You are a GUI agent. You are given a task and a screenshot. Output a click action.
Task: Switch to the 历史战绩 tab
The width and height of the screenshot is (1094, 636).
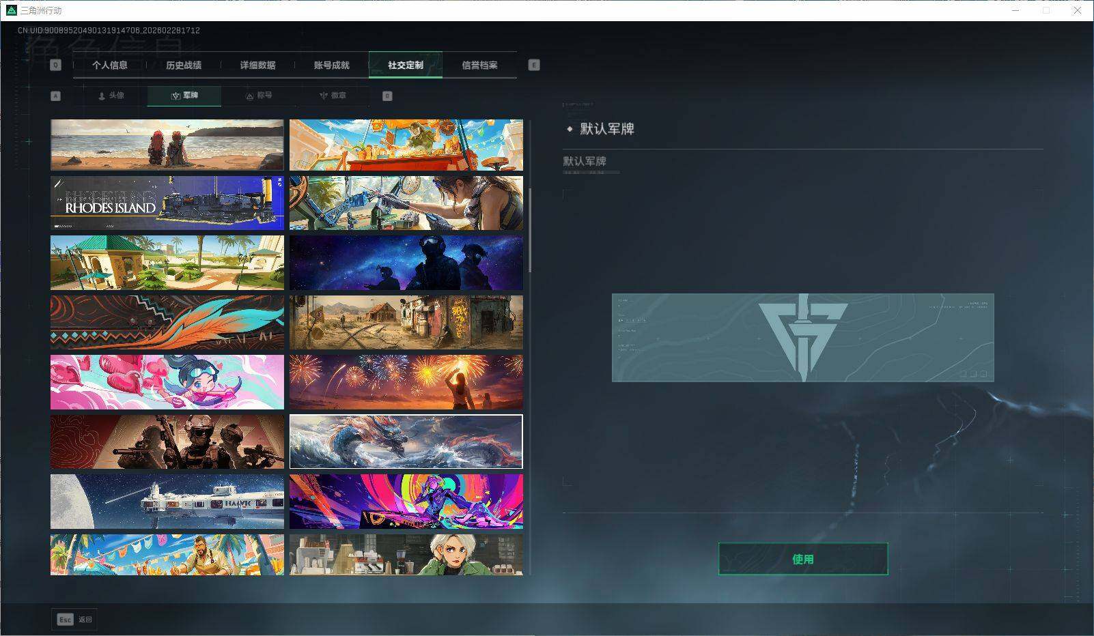[x=184, y=66]
